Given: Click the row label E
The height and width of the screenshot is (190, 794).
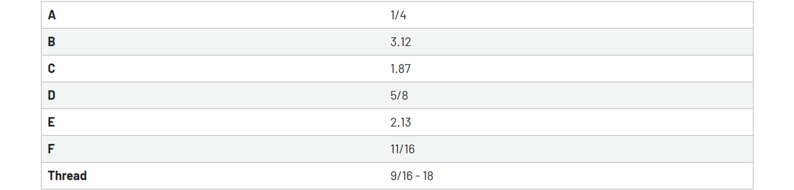Looking at the screenshot, I should point(51,122).
